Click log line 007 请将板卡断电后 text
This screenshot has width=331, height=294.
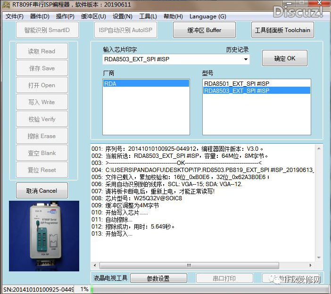(153, 191)
